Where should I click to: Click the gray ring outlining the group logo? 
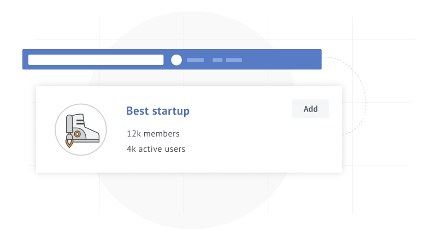(55, 129)
